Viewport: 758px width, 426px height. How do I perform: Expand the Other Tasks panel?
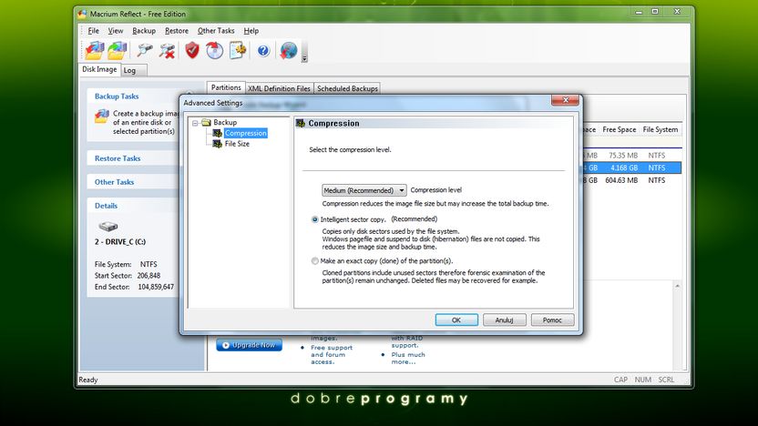pos(114,183)
